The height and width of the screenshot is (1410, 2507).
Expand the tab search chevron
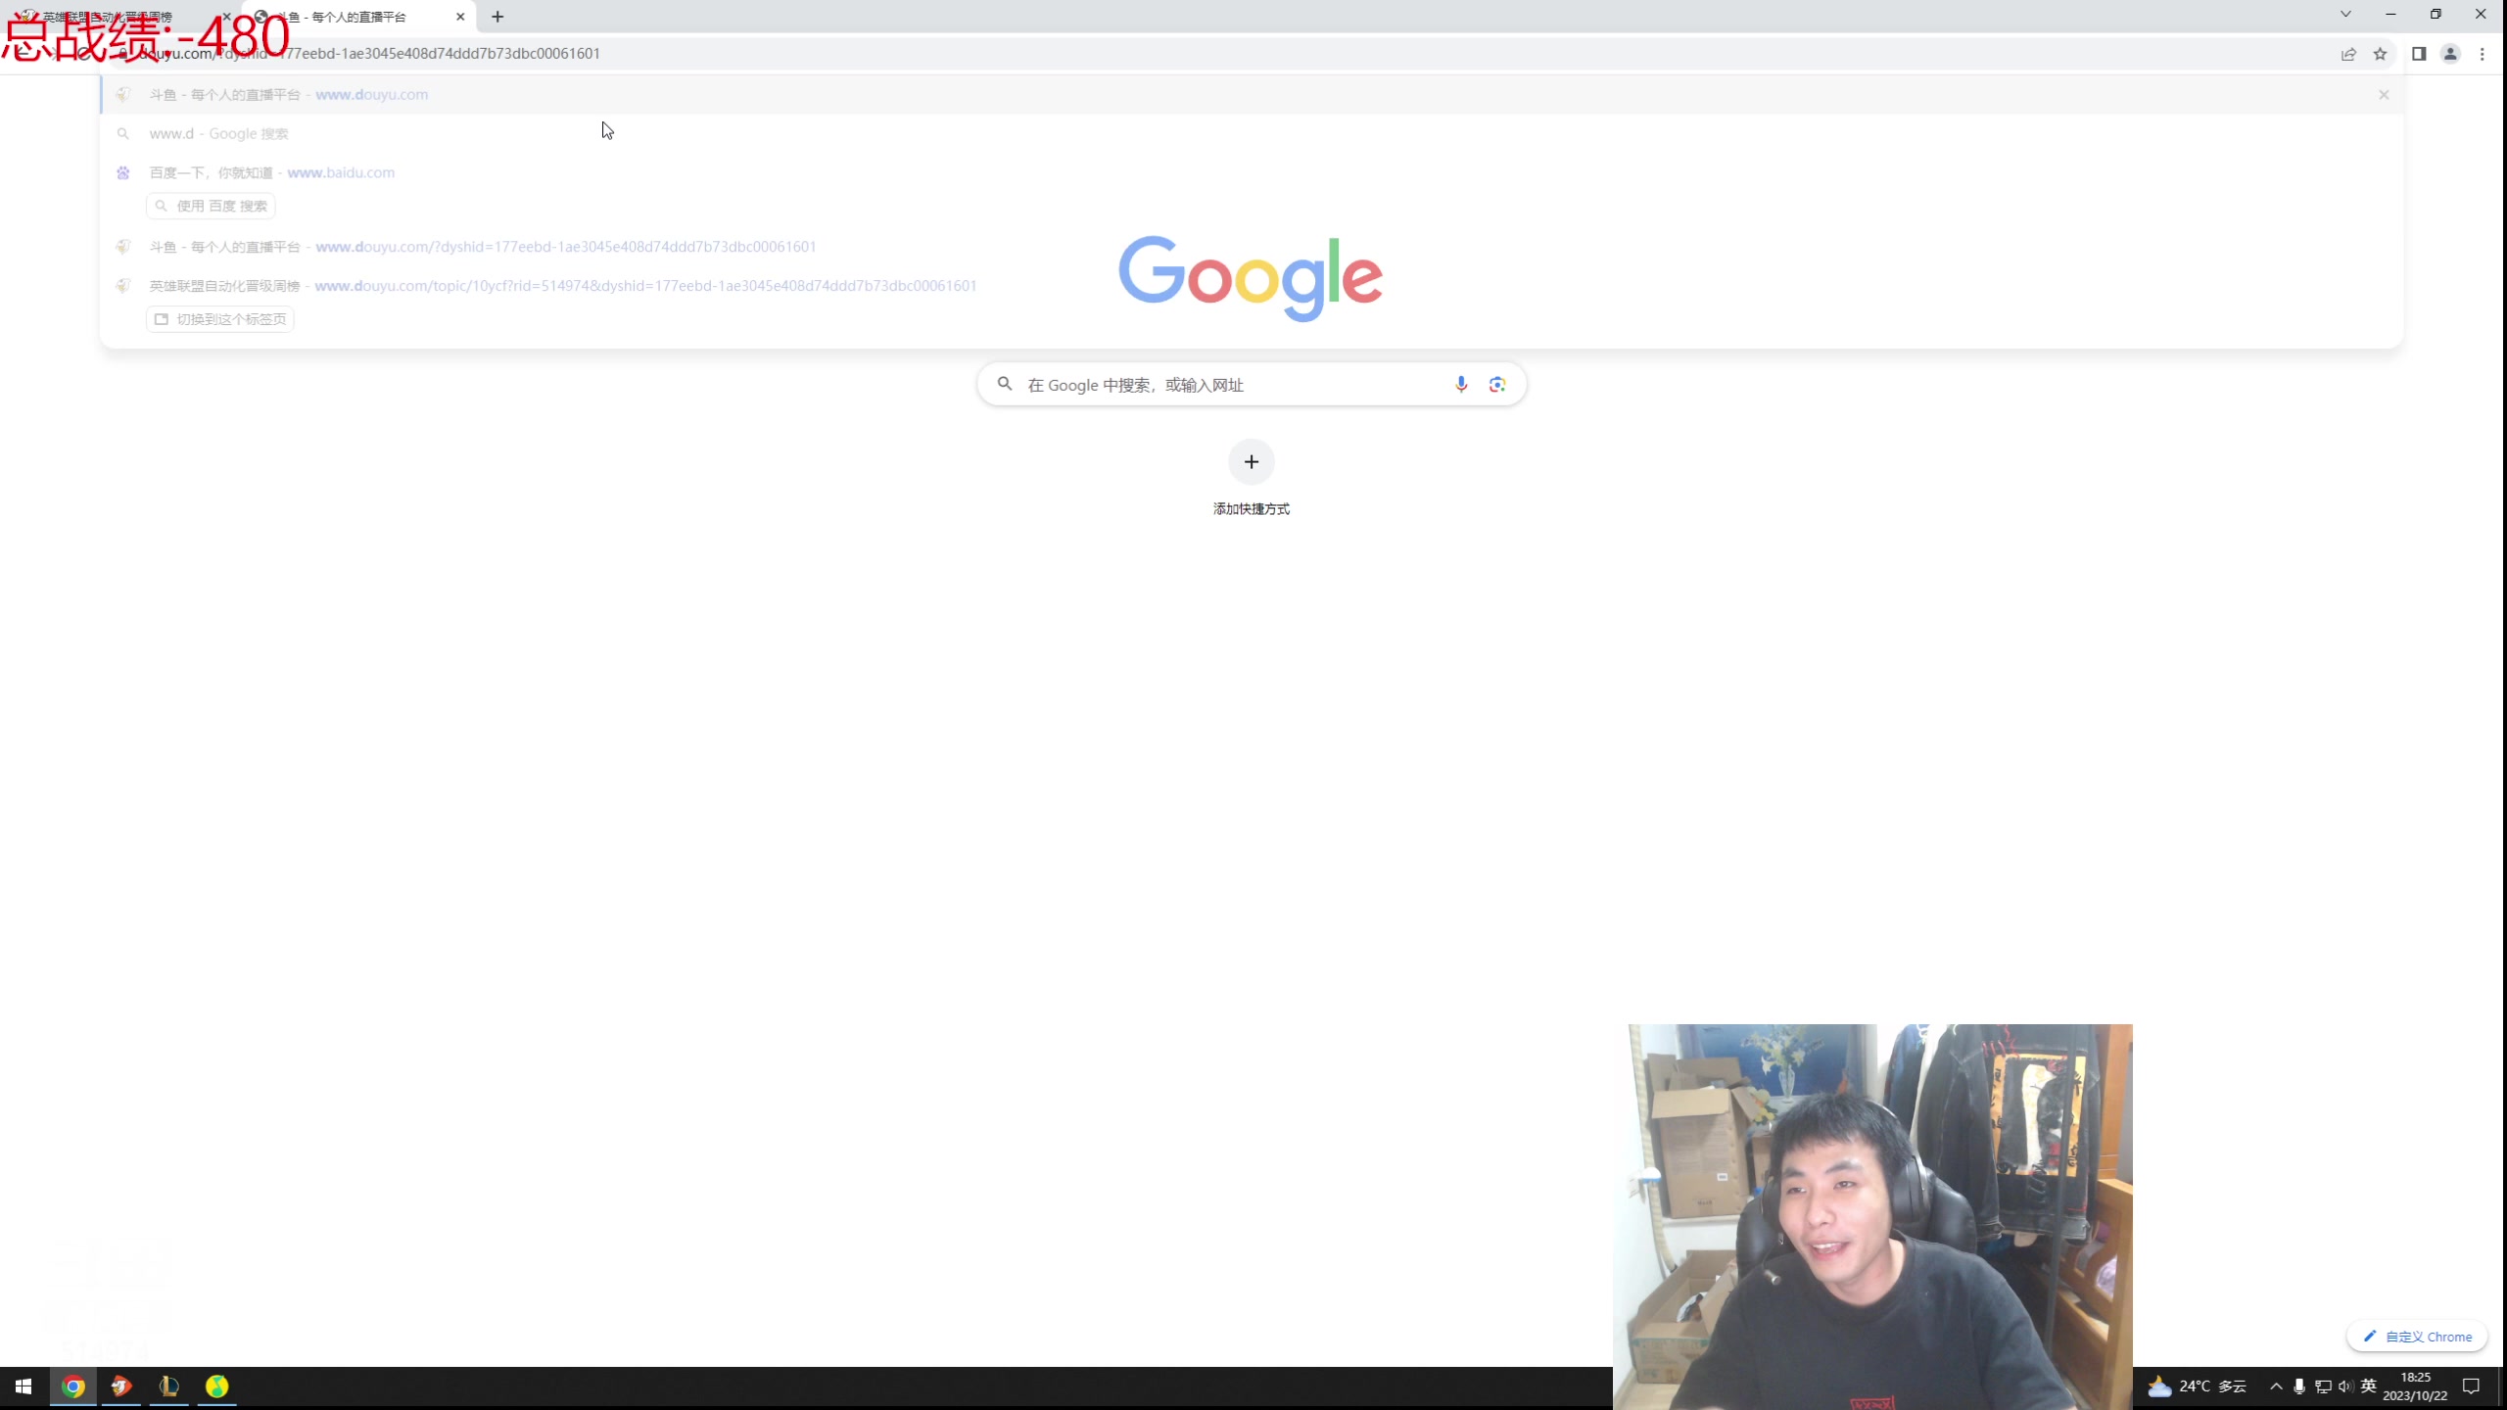coord(2345,14)
